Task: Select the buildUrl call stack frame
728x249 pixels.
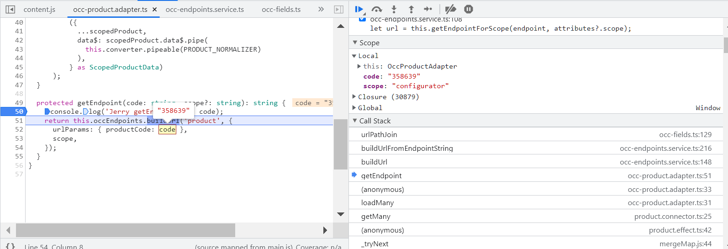Action: click(374, 162)
